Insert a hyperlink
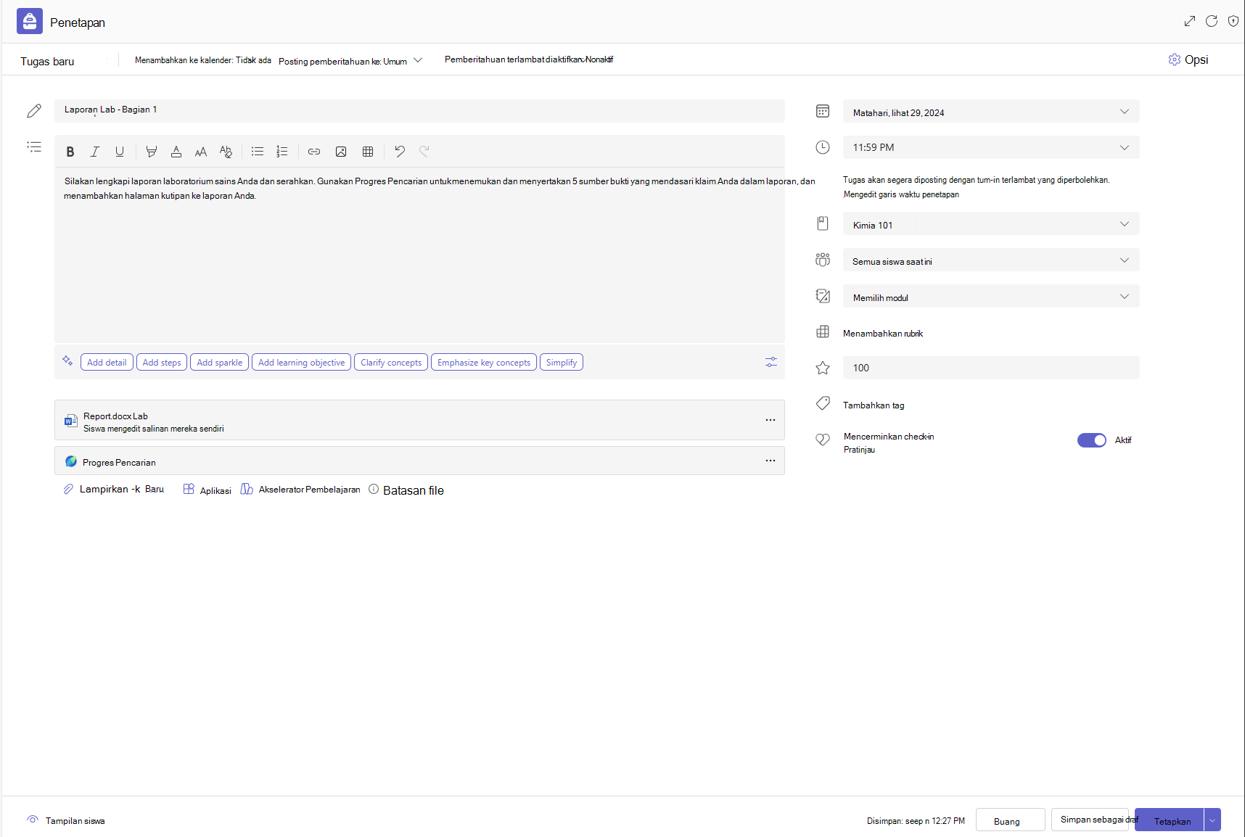The image size is (1245, 837). [314, 152]
